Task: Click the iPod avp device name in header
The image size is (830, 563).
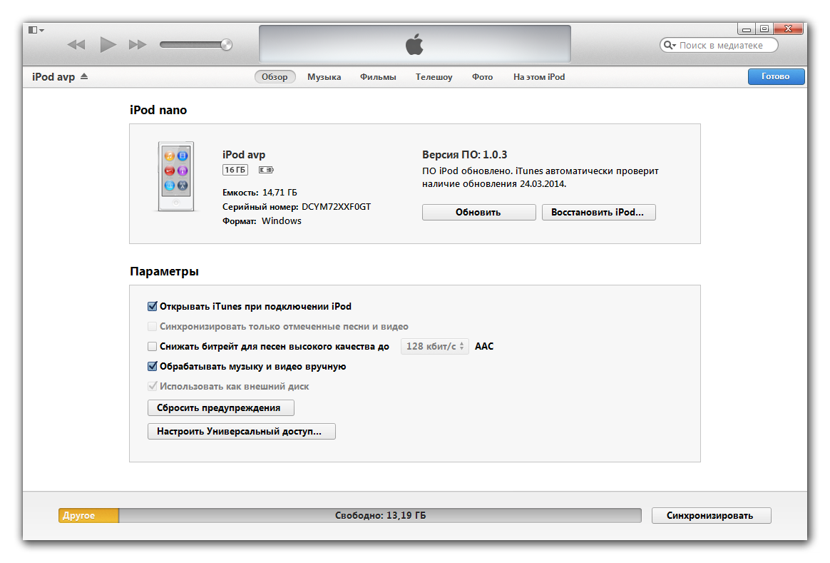Action: click(53, 77)
